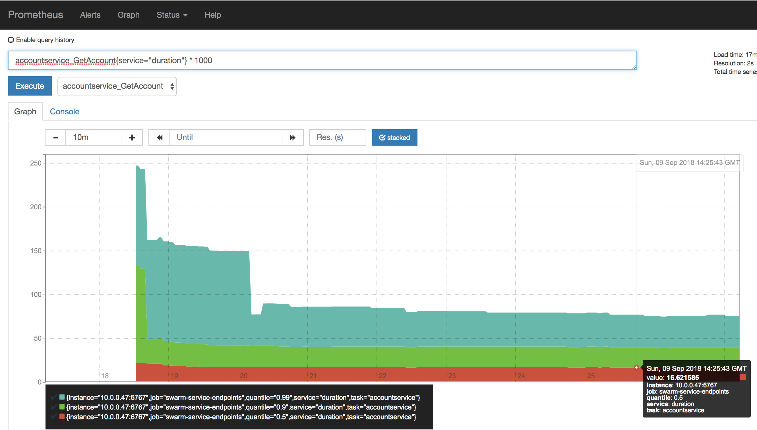Click legend text for quantile="0.9" series

click(x=241, y=407)
